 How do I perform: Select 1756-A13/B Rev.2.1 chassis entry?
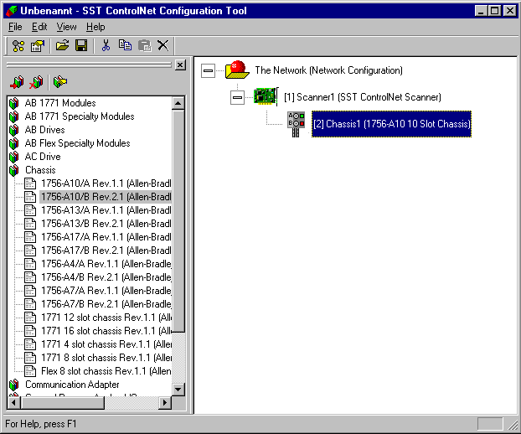pyautogui.click(x=106, y=224)
